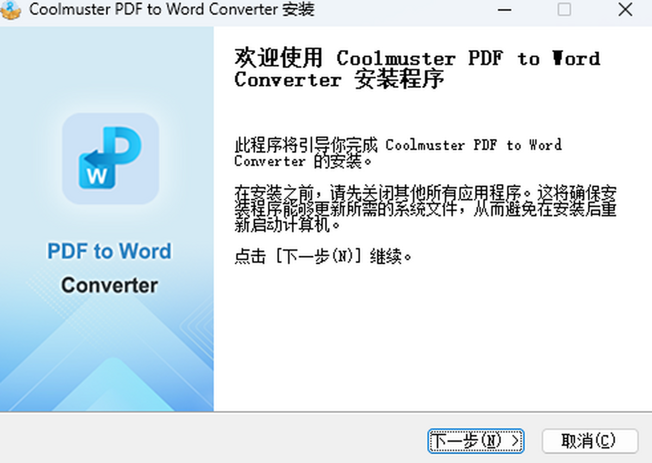Click the text 点击 [下一步(N)] 继续
652x463 pixels.
pyautogui.click(x=324, y=256)
